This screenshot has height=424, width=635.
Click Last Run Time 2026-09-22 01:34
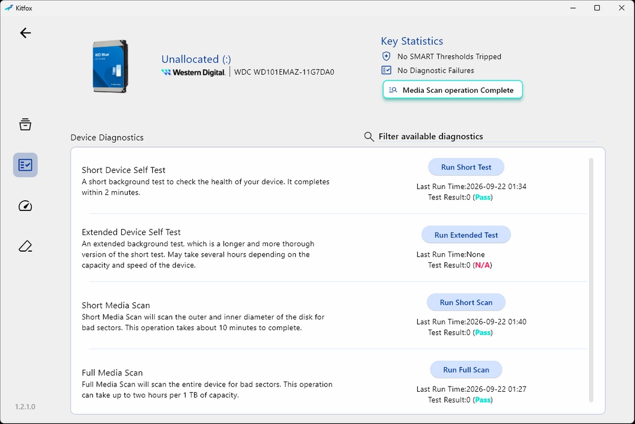(x=471, y=187)
